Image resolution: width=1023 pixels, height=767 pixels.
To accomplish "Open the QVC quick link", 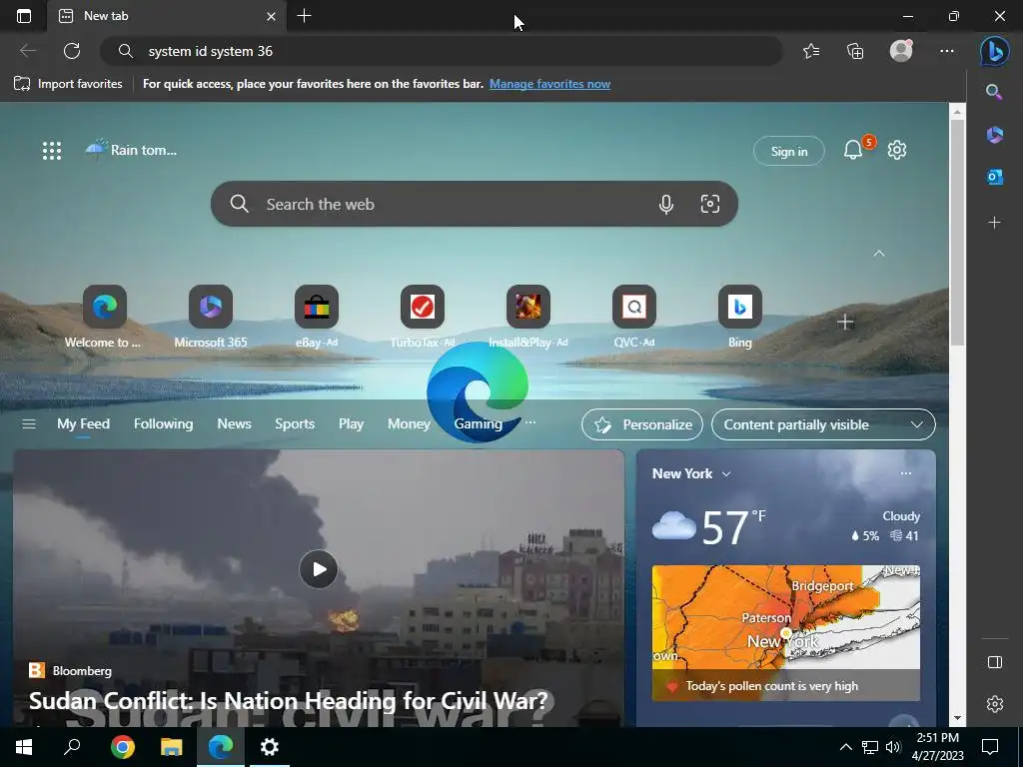I will [634, 317].
